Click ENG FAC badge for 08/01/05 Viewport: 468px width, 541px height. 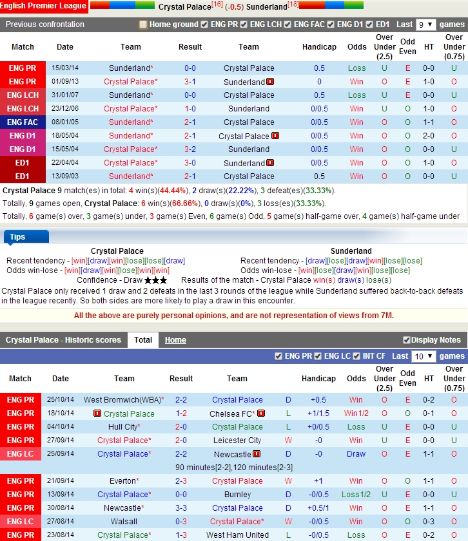coord(23,122)
